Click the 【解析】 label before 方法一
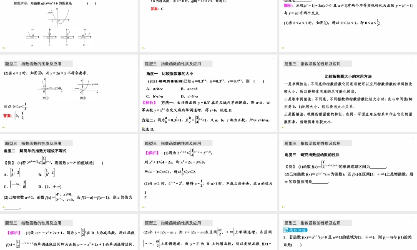The width and height of the screenshot is (417, 250). 149,102
